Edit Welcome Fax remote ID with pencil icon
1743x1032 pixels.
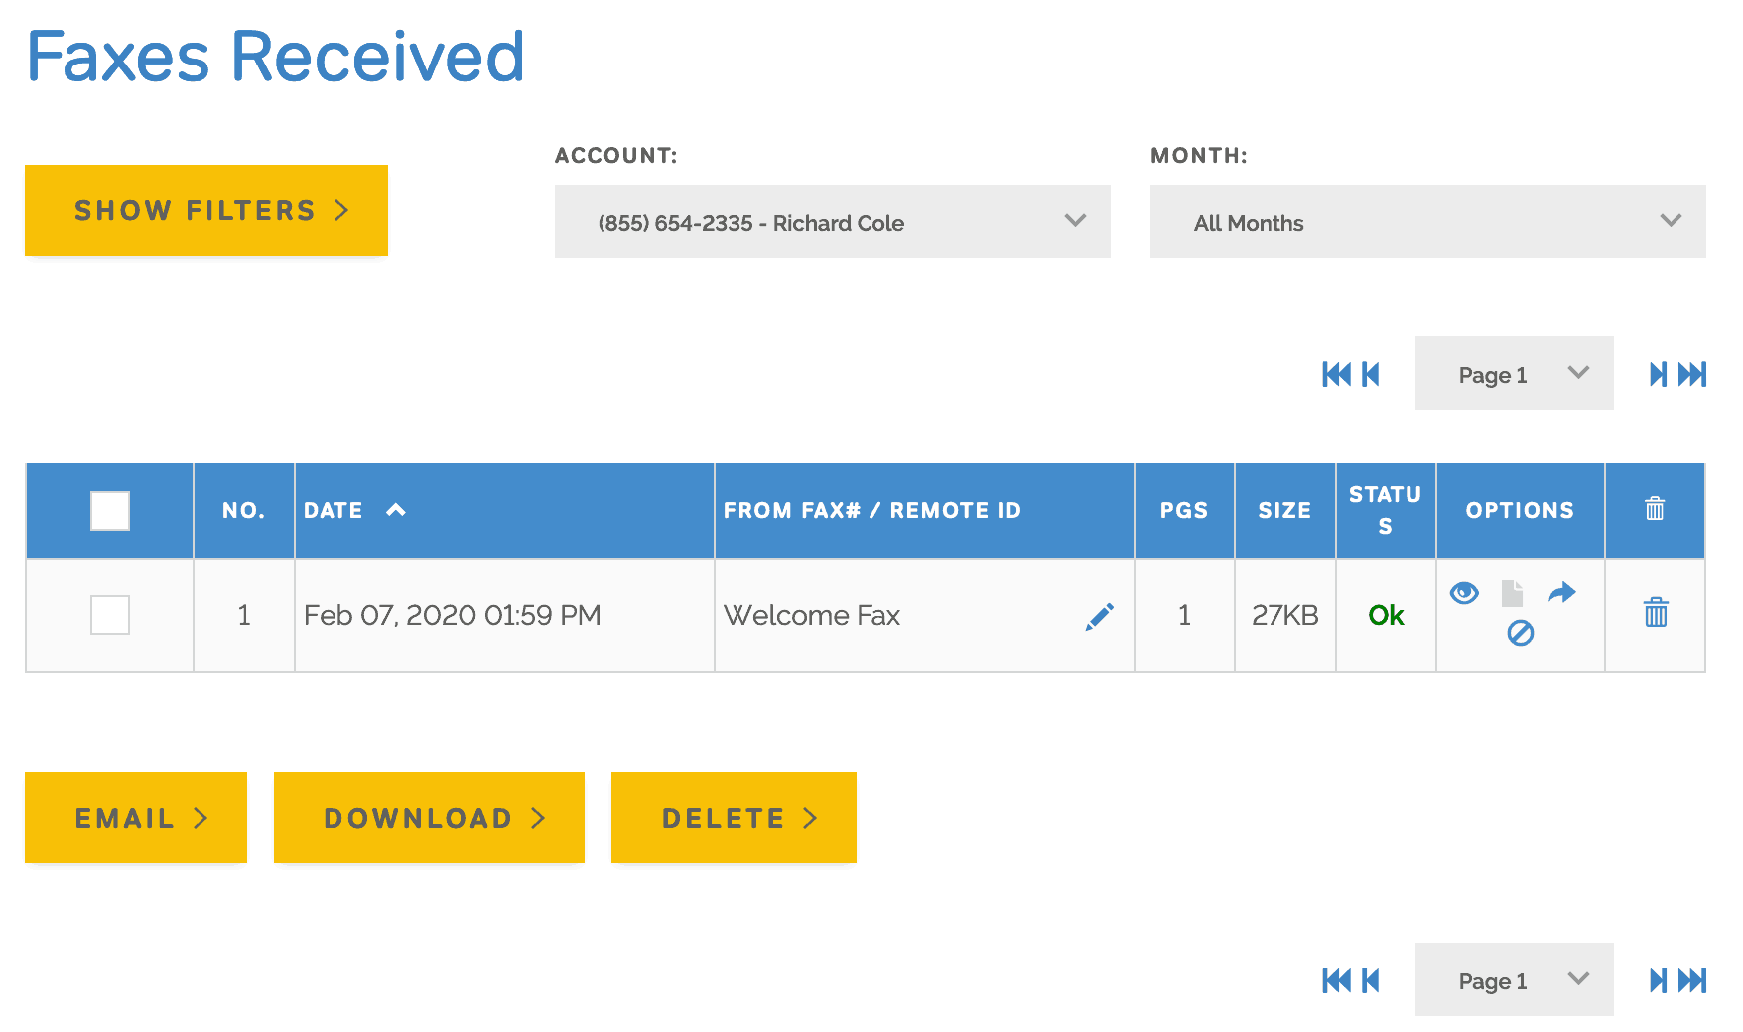coord(1099,616)
